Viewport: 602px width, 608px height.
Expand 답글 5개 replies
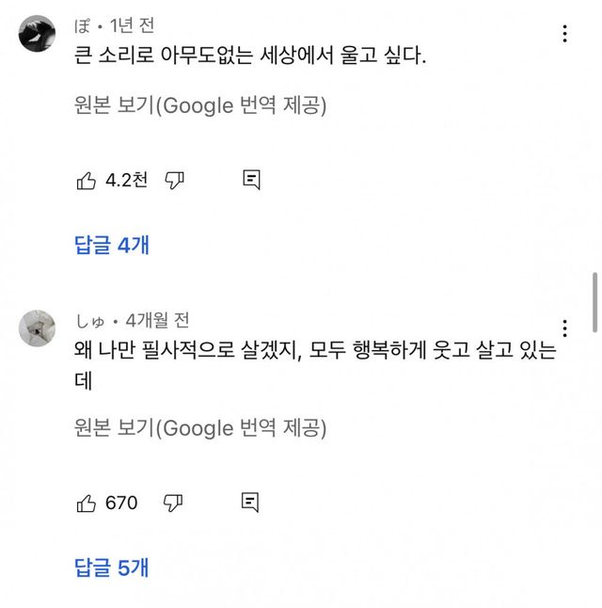pyautogui.click(x=112, y=568)
